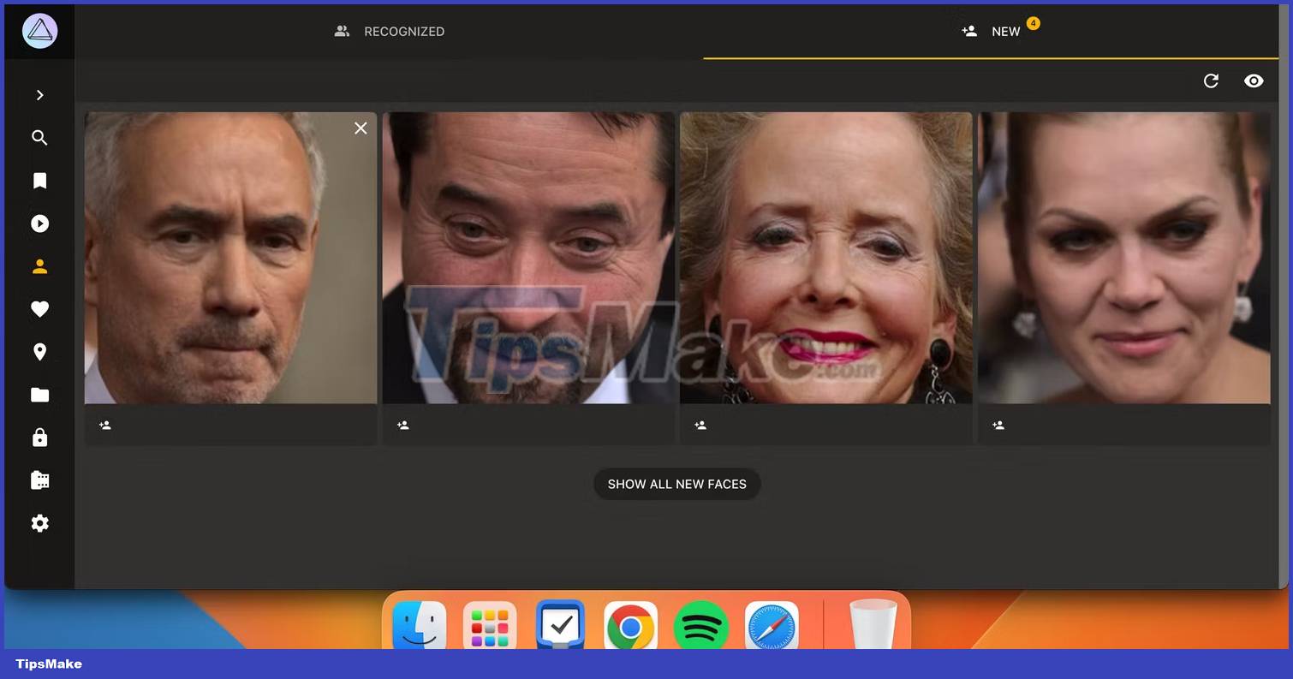The height and width of the screenshot is (679, 1293).
Task: Browse the photo Folders section
Action: pos(39,394)
